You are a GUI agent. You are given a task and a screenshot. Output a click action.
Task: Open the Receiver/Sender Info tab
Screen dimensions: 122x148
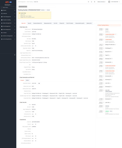click(x=38, y=23)
